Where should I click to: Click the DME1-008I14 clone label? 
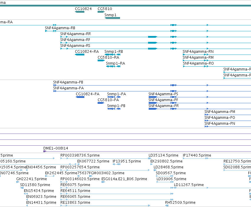(x=56, y=148)
